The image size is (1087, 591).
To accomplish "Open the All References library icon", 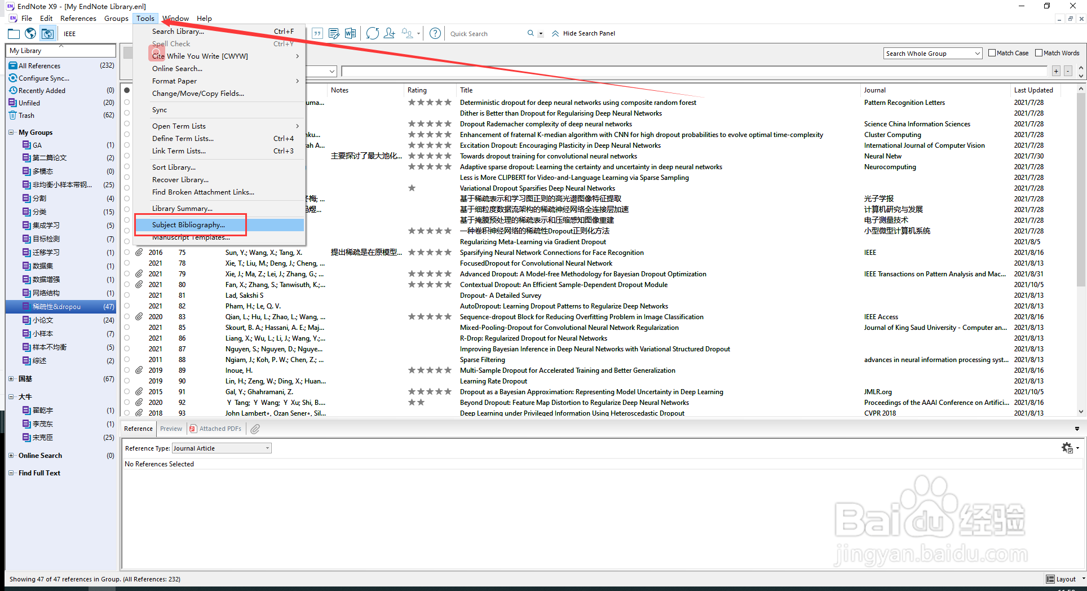I will [x=13, y=65].
